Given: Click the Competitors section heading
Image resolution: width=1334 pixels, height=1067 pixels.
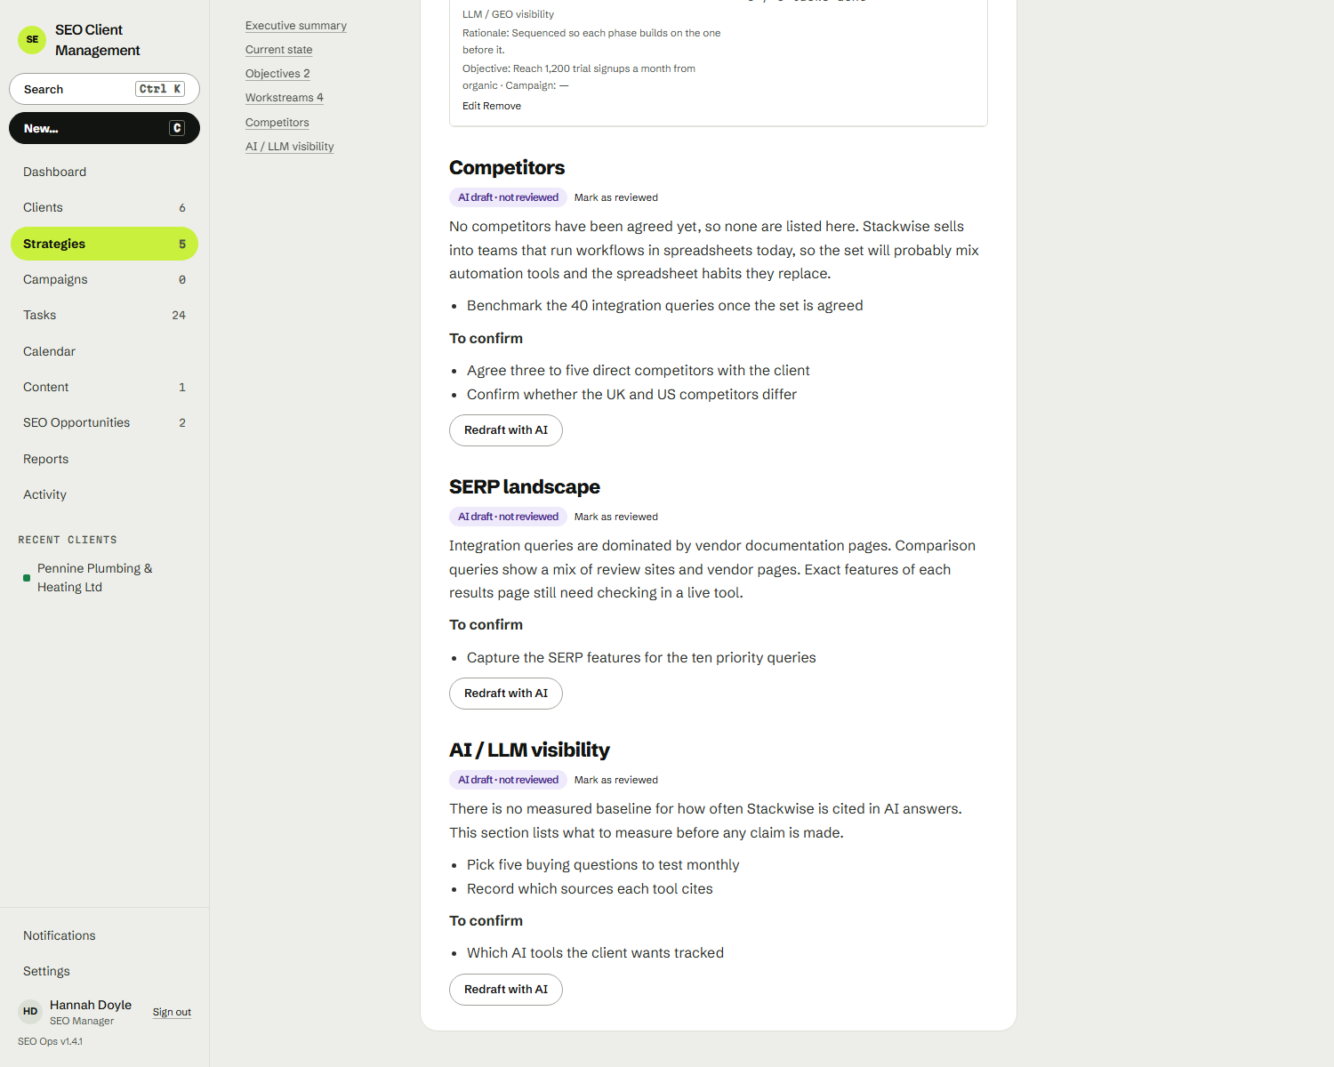Looking at the screenshot, I should 507,167.
